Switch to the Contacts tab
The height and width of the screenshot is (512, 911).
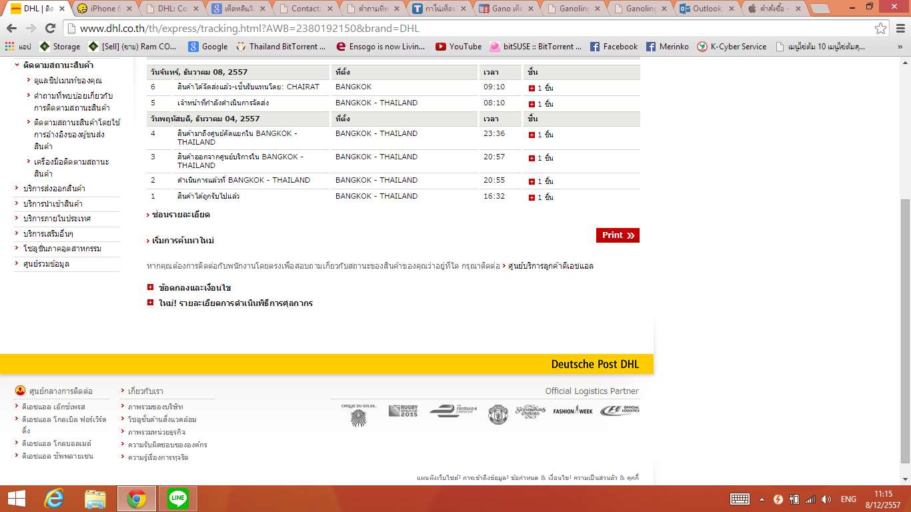tap(307, 9)
